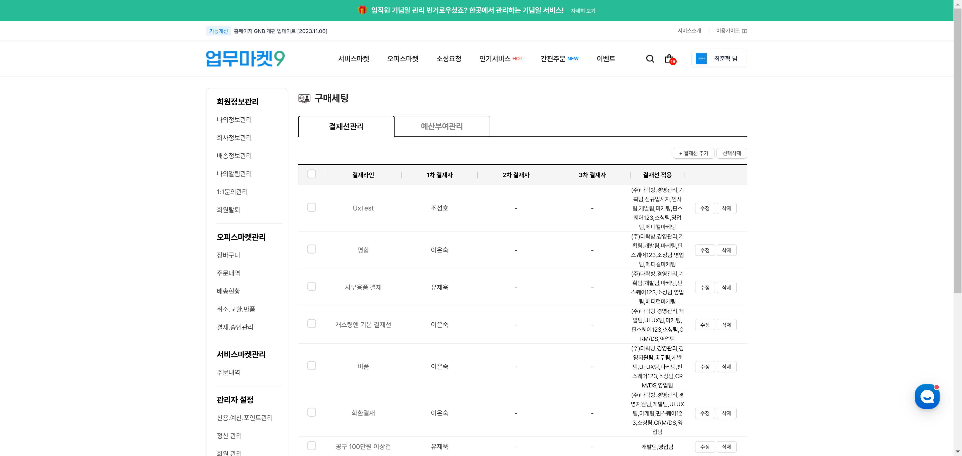Image resolution: width=962 pixels, height=456 pixels.
Task: Open the 소싱요청 menu
Action: 448,59
